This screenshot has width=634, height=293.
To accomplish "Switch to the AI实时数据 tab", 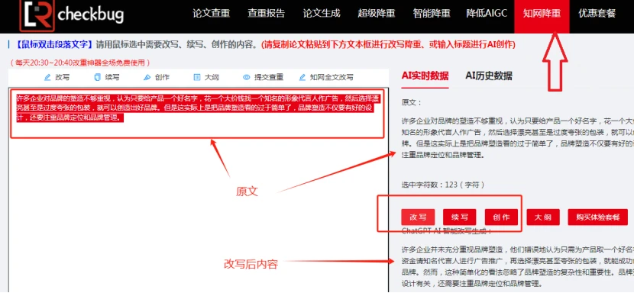I will click(x=425, y=76).
